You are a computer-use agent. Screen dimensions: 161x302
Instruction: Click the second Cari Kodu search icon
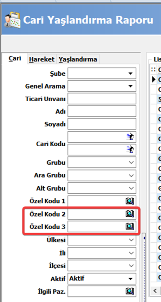(130, 149)
